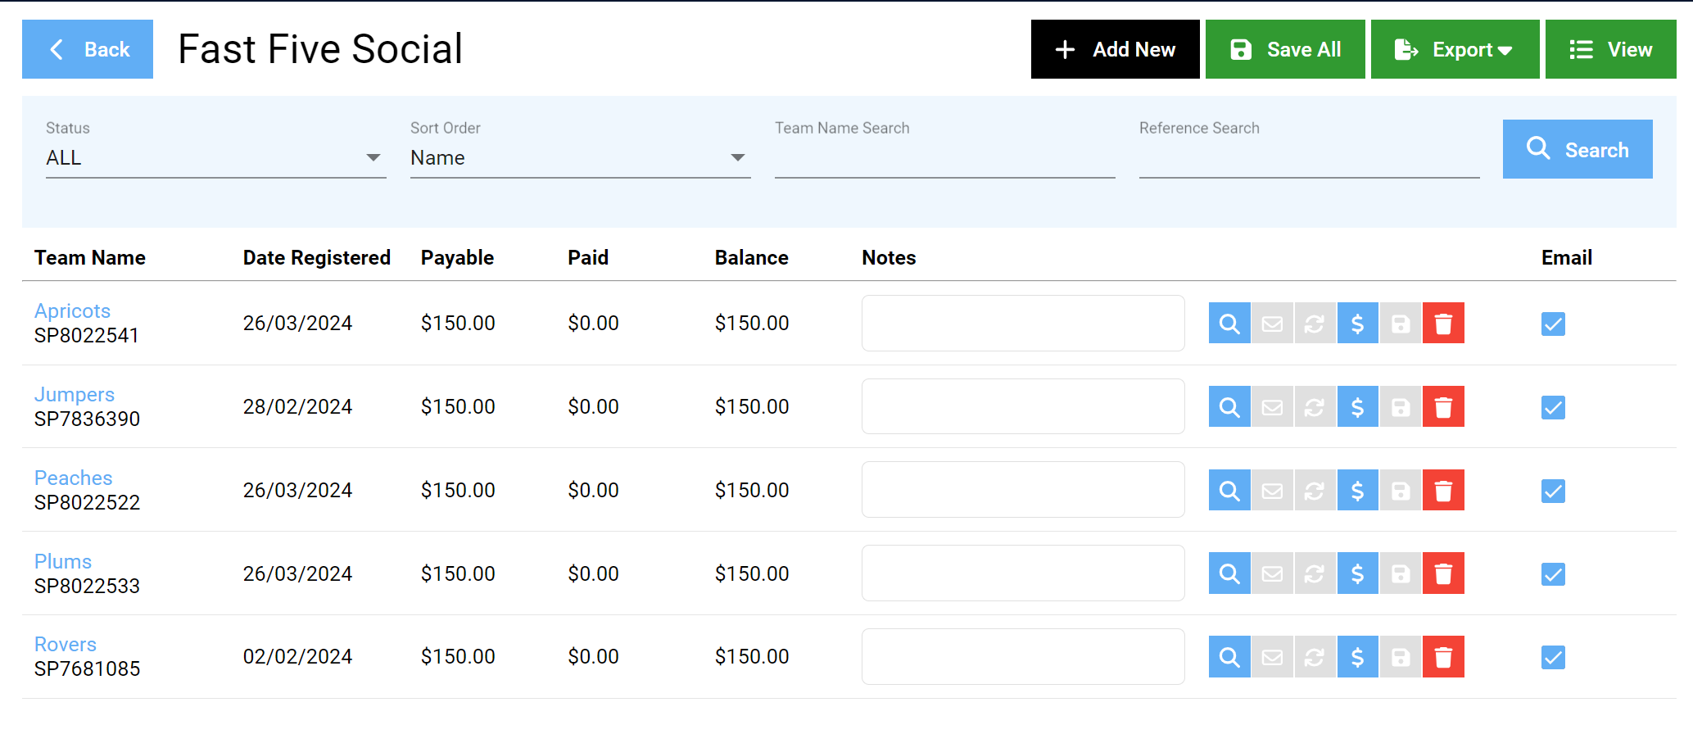This screenshot has height=734, width=1693.
Task: Open the Plums team link
Action: (x=63, y=561)
